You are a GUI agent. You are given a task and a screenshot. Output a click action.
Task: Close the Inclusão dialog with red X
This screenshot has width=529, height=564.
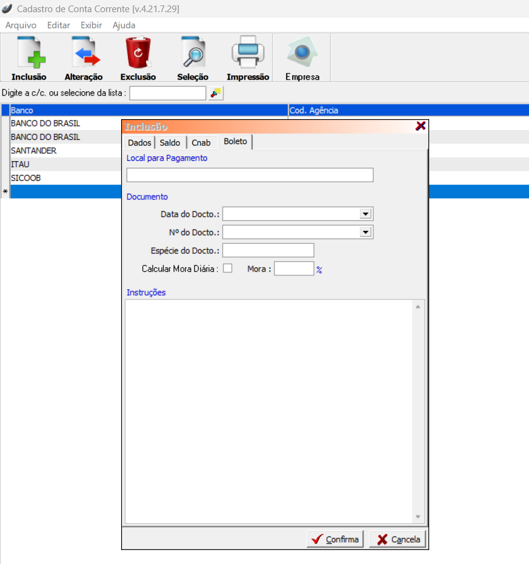point(420,126)
